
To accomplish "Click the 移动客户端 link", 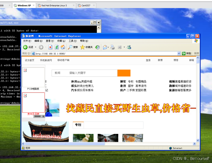I will point(63,60).
